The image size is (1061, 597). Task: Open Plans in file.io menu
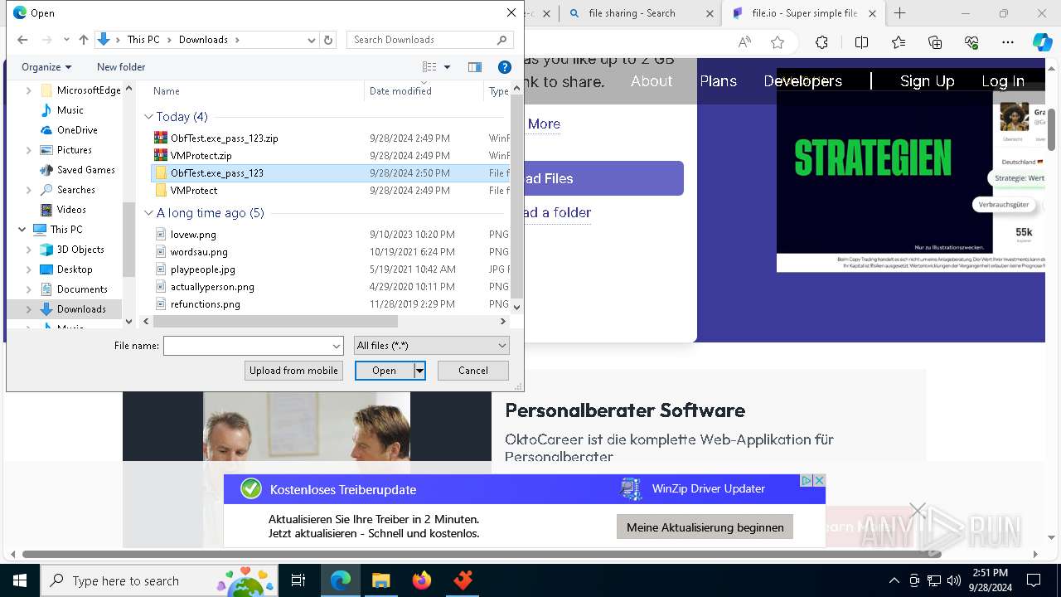pyautogui.click(x=719, y=81)
